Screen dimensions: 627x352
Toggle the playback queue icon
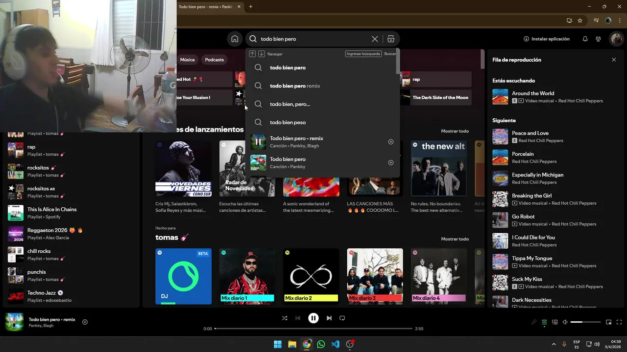tap(544, 322)
